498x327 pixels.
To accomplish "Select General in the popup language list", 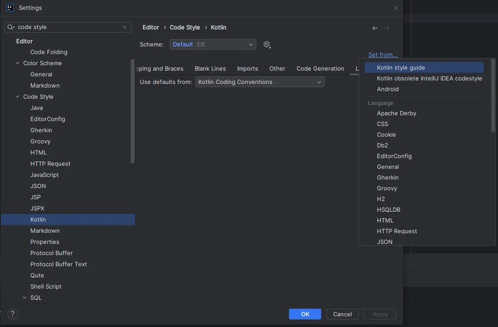I will pos(424,167).
